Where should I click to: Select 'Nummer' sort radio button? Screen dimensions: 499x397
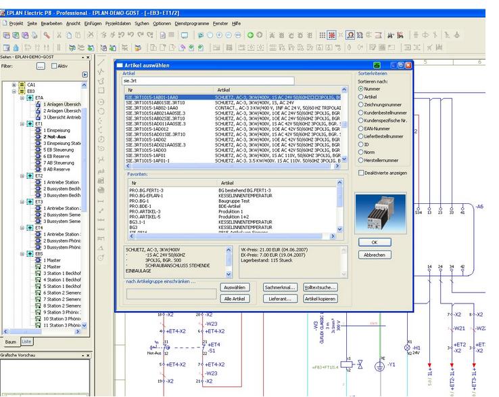[x=360, y=89]
